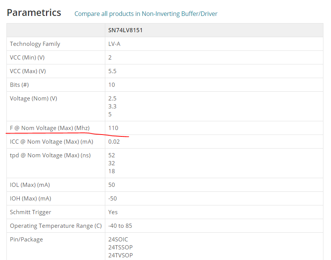Image resolution: width=331 pixels, height=260 pixels.
Task: Open Compare all products in Non-Inverting Buffer/Driver link
Action: pos(146,14)
